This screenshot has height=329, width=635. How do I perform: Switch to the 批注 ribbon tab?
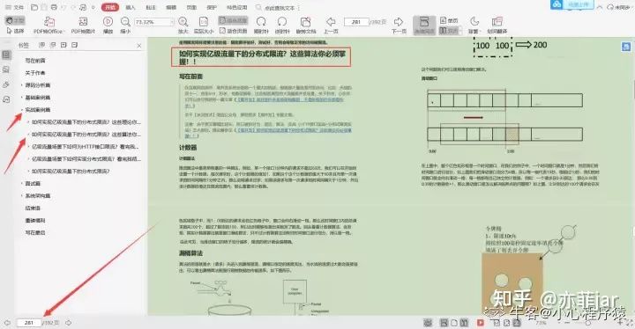pos(151,7)
